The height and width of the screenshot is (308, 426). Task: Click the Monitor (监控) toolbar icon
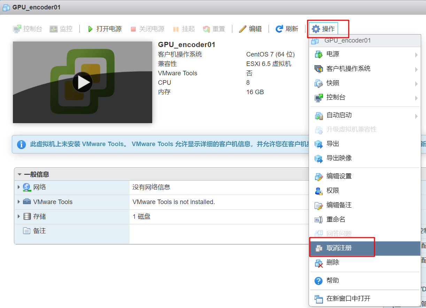point(54,29)
